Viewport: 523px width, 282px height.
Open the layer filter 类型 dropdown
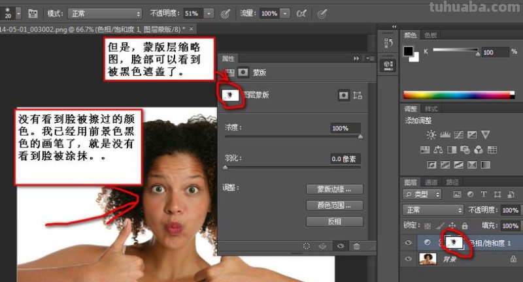(x=422, y=195)
